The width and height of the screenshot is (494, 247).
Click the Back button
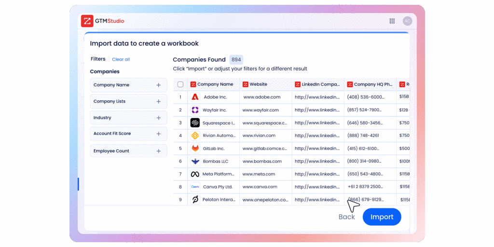(346, 217)
